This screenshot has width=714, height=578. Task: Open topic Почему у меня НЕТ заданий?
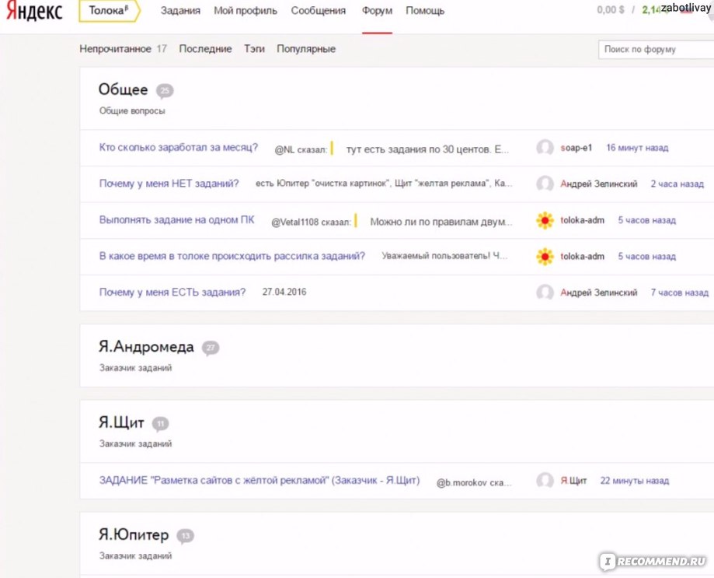(169, 184)
